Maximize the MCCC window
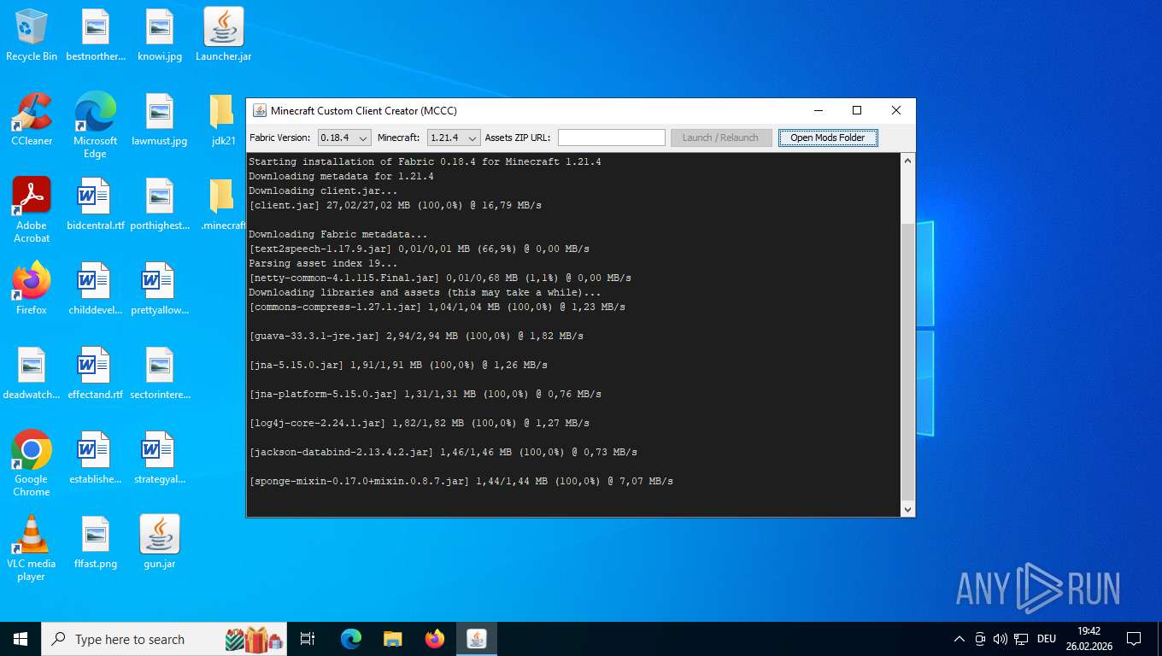 click(857, 110)
